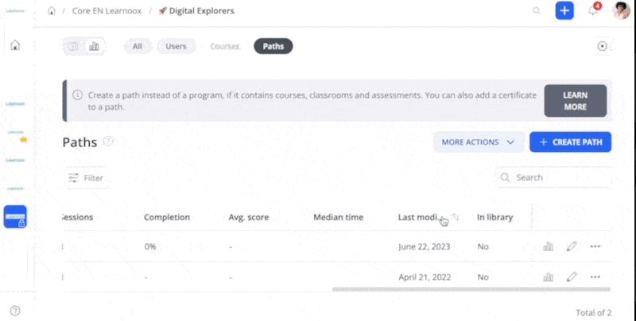Switch to the map view toggle
Screen dimensions: 636x321
(73, 46)
